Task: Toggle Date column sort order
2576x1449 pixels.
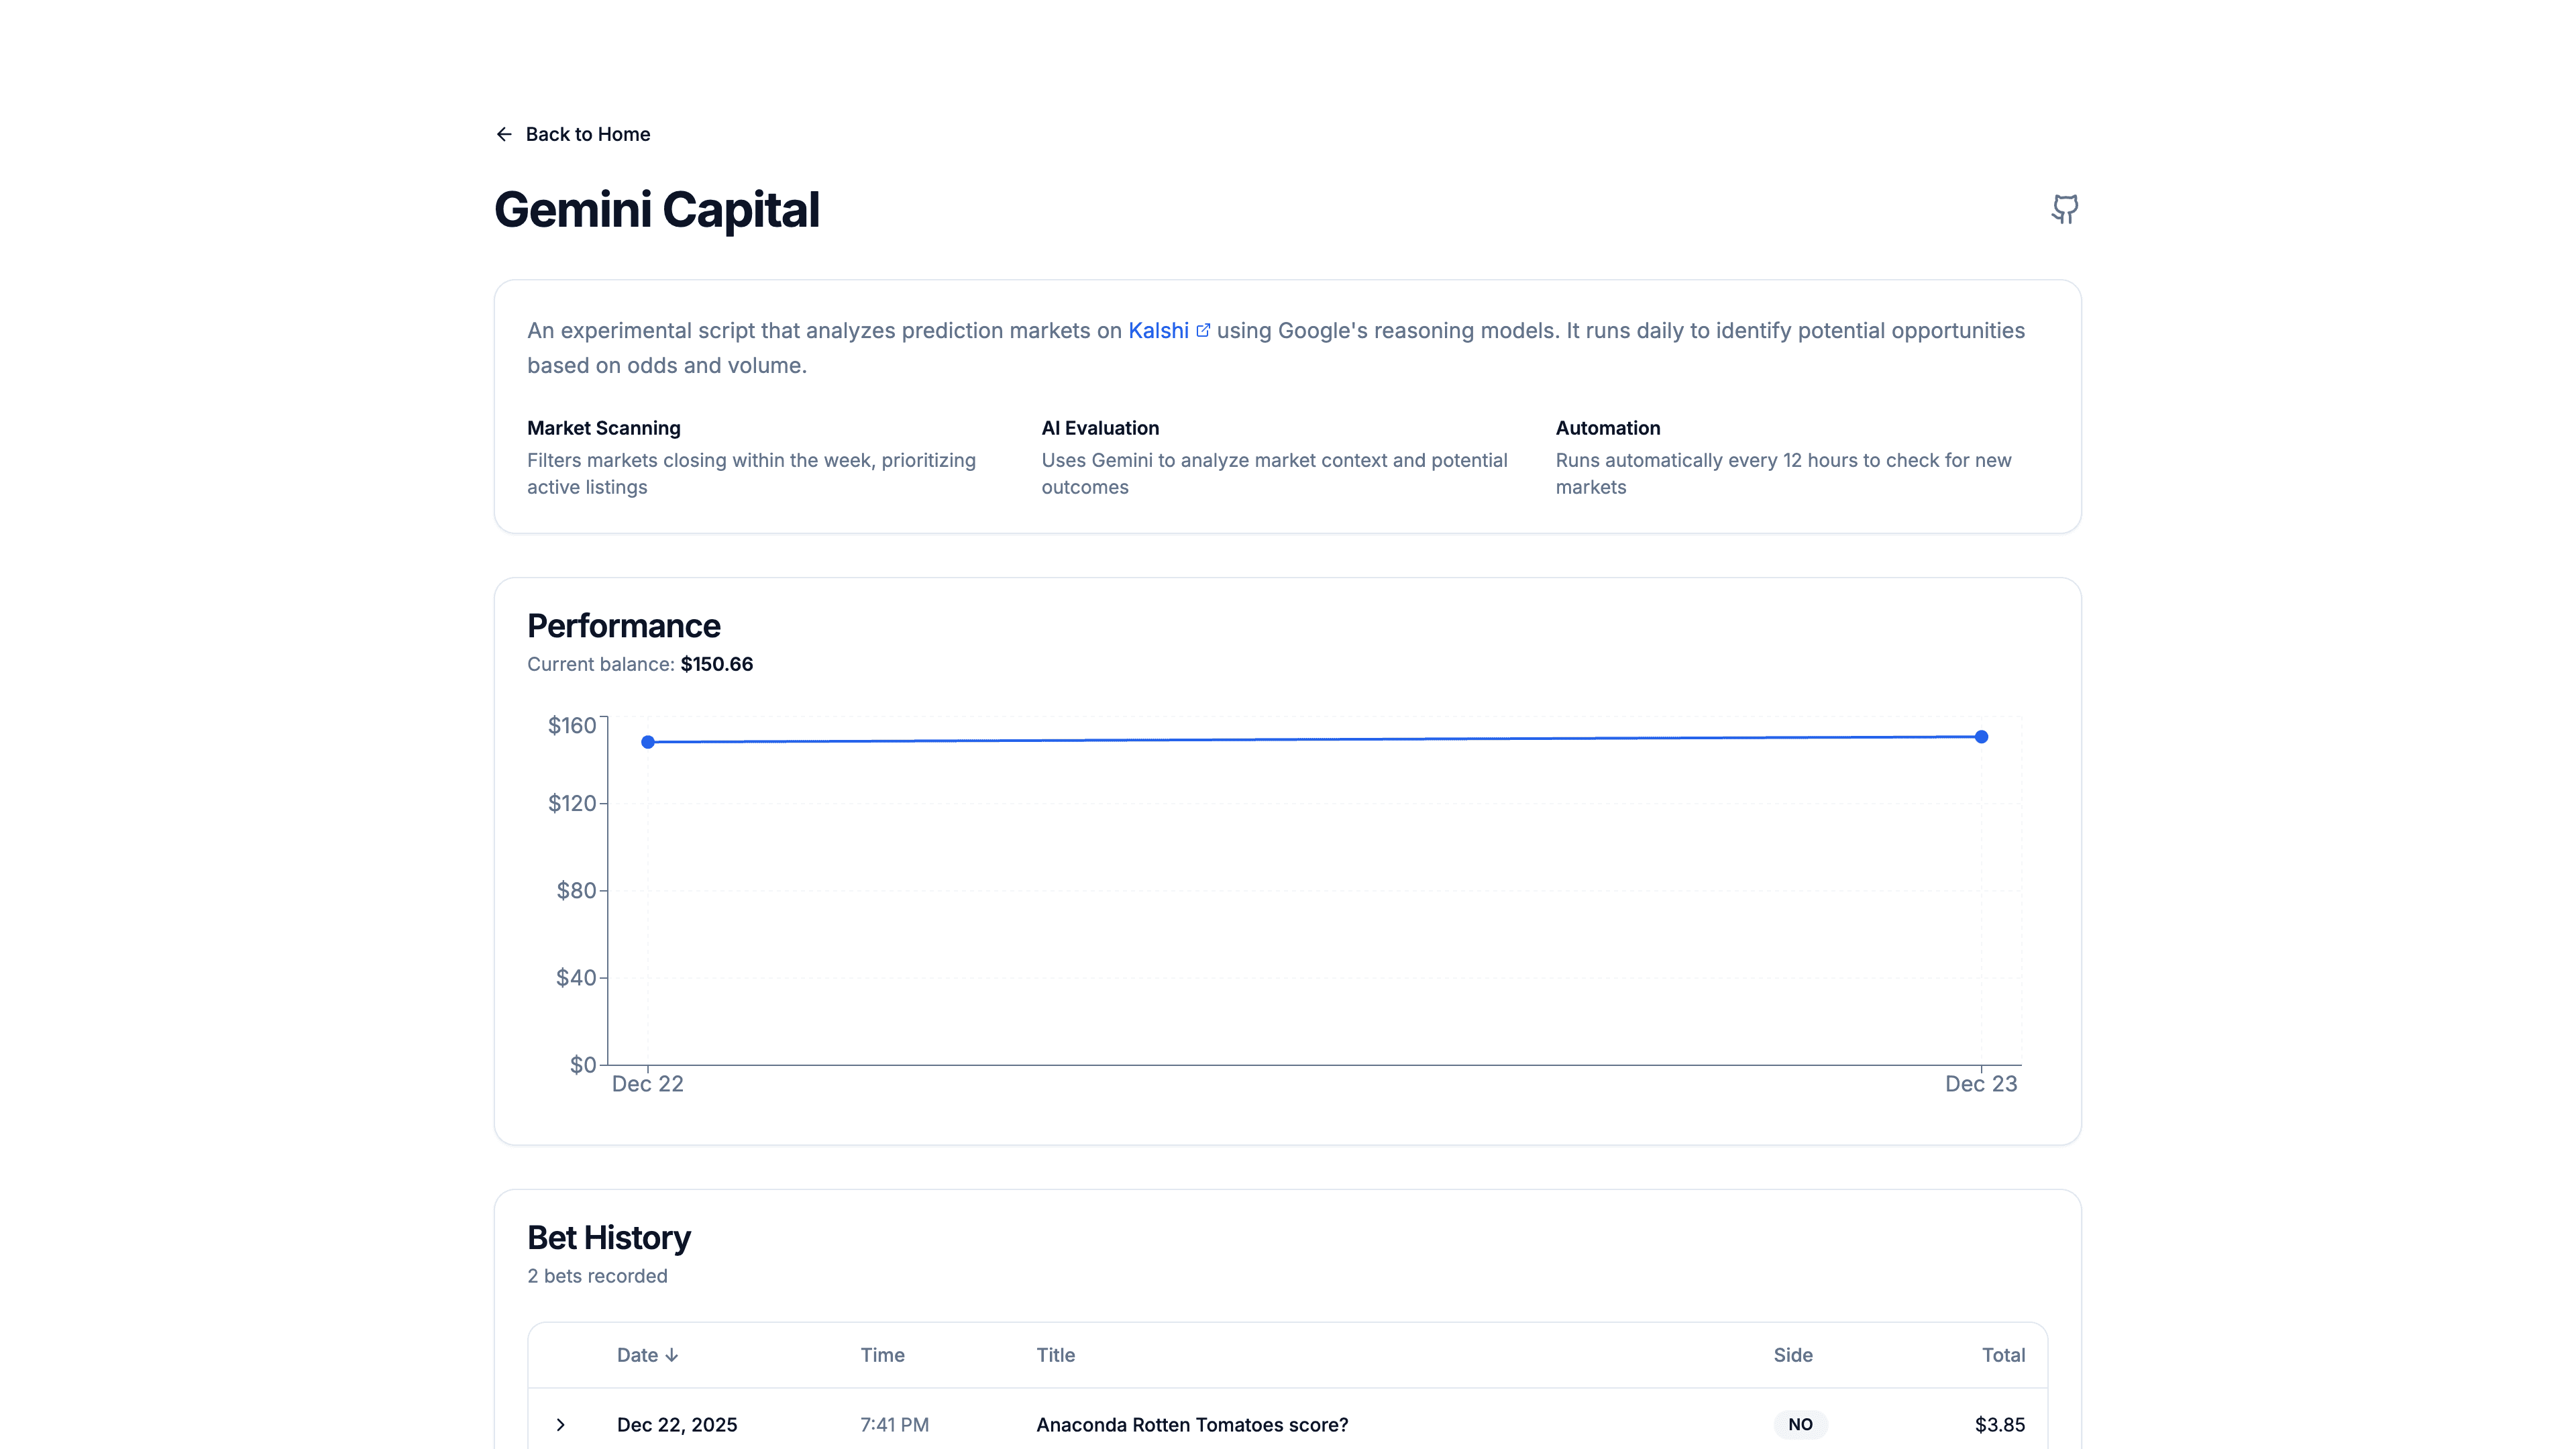Action: pos(648,1355)
